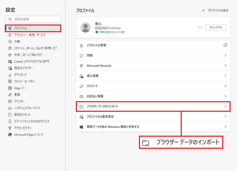
Task: Click the Edge logo beside Microsoft Edge について
Action: click(x=10, y=135)
